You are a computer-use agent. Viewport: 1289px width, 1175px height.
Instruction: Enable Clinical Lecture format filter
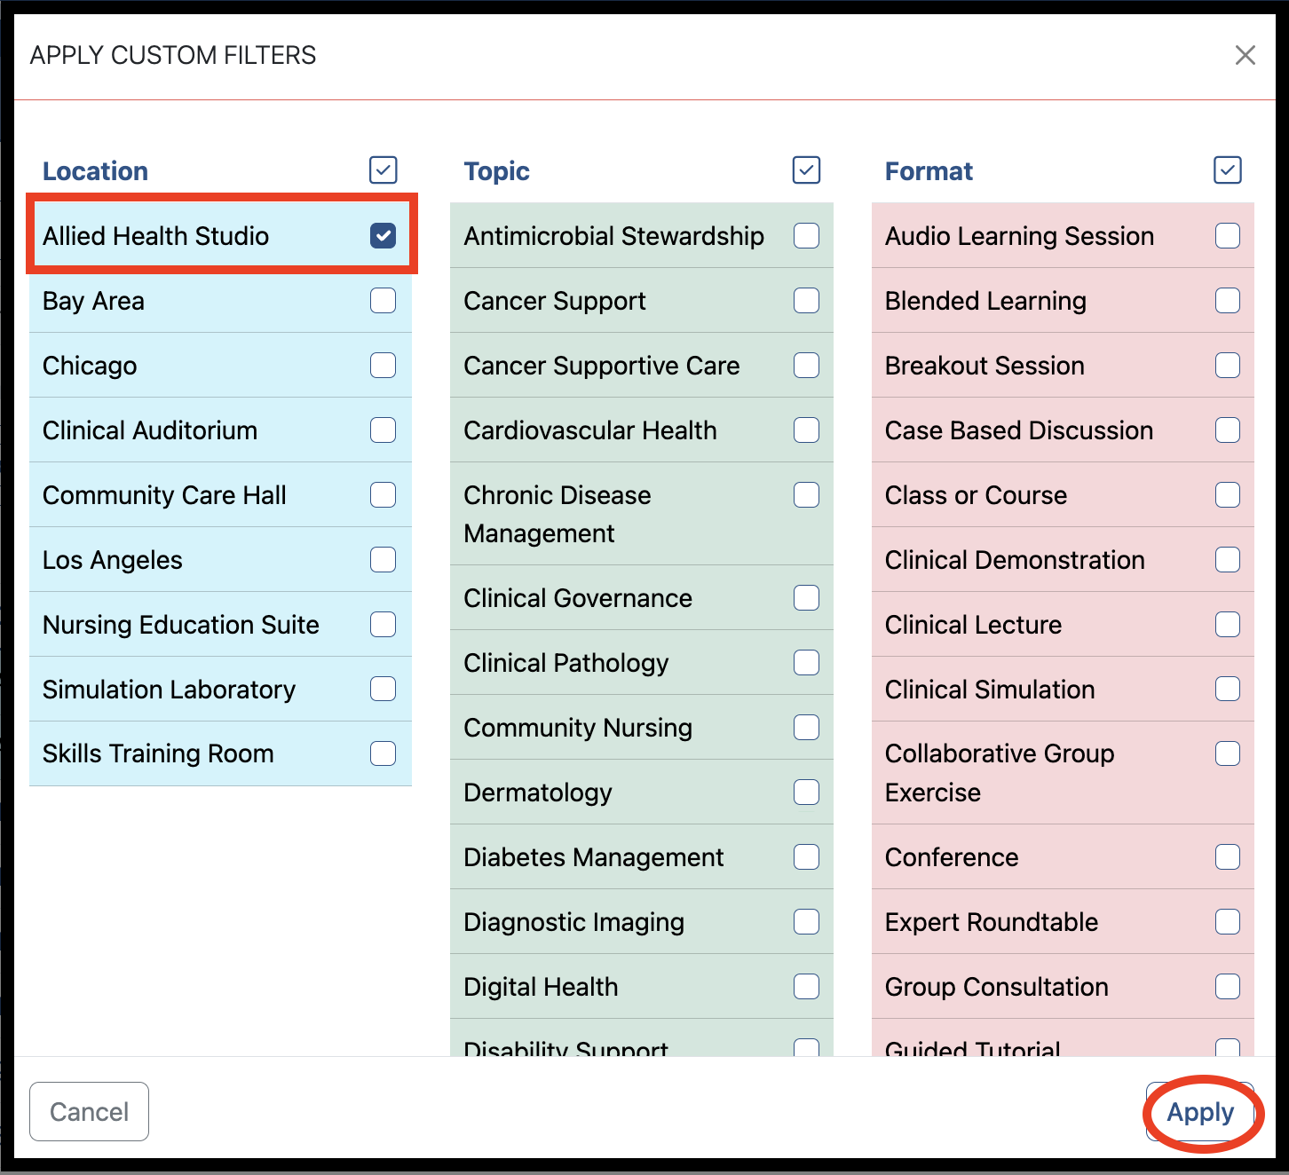(x=1228, y=625)
